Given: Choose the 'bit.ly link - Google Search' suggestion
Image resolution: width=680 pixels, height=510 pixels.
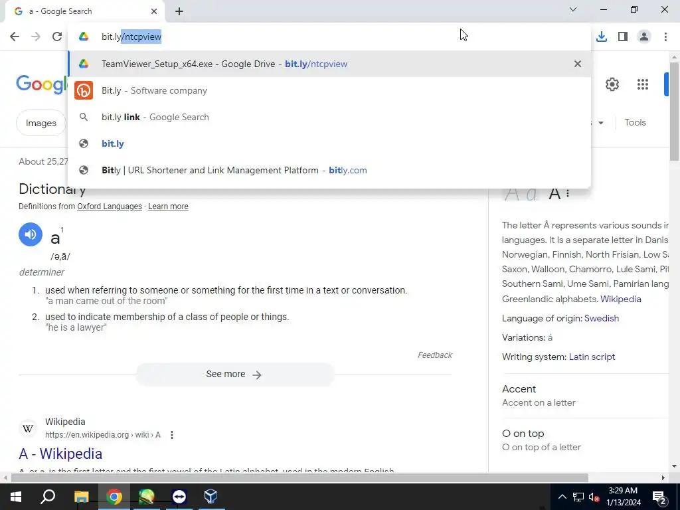Looking at the screenshot, I should click(x=329, y=117).
